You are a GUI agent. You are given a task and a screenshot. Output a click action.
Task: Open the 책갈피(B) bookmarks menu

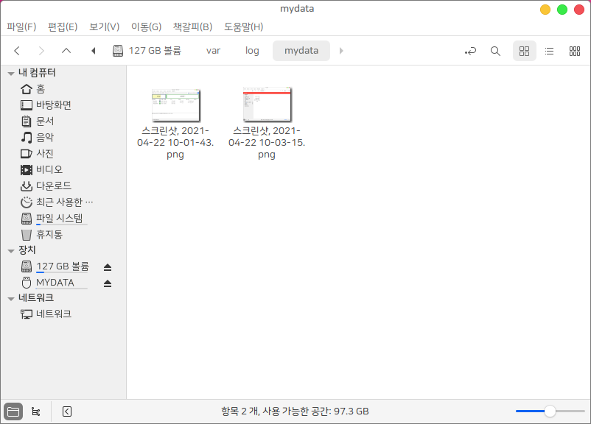tap(192, 26)
